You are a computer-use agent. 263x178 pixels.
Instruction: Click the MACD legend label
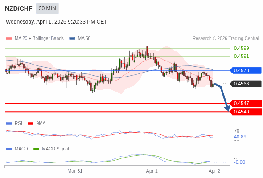(21, 149)
